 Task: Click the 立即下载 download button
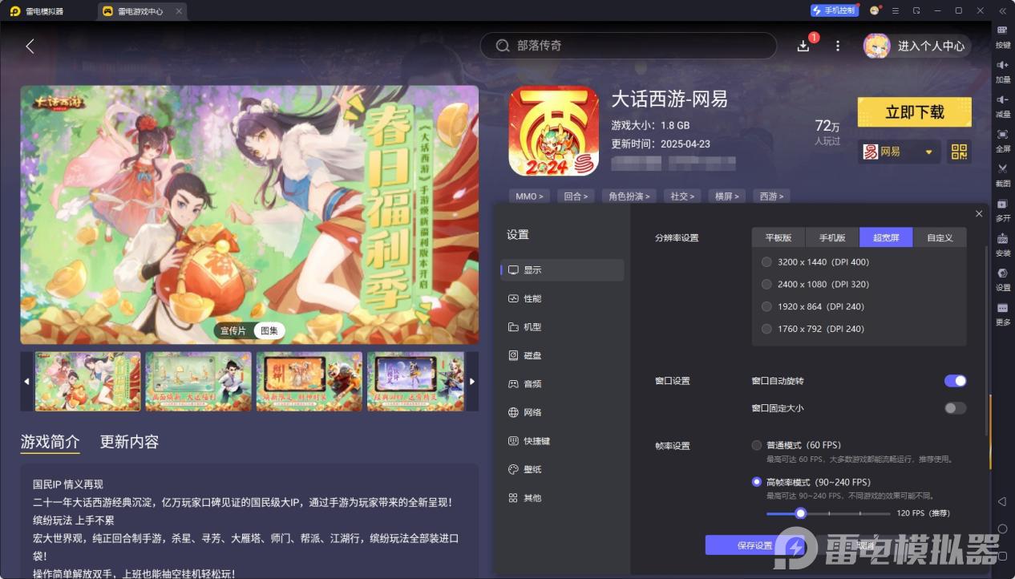pyautogui.click(x=915, y=112)
